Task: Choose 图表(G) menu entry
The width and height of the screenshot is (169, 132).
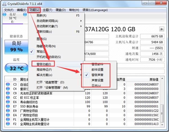Action: coord(56,39)
